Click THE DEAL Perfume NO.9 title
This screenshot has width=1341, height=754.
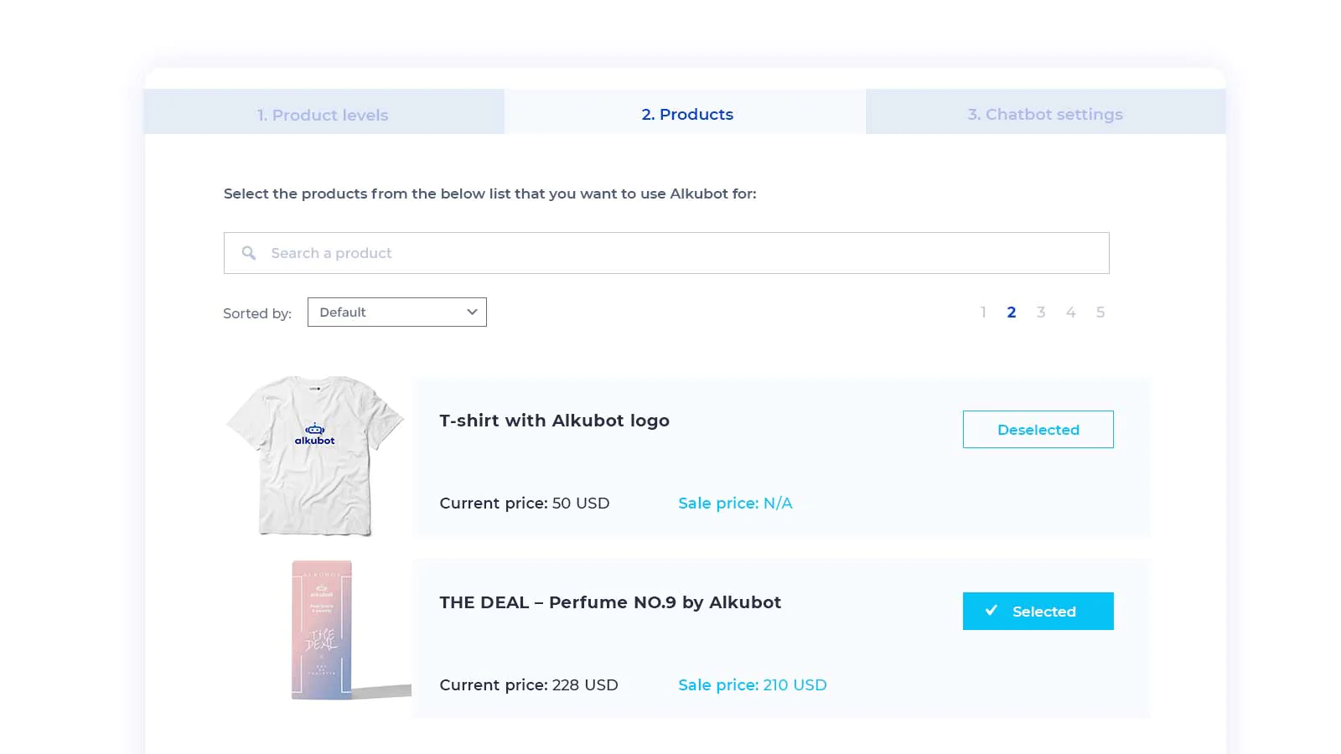point(610,602)
